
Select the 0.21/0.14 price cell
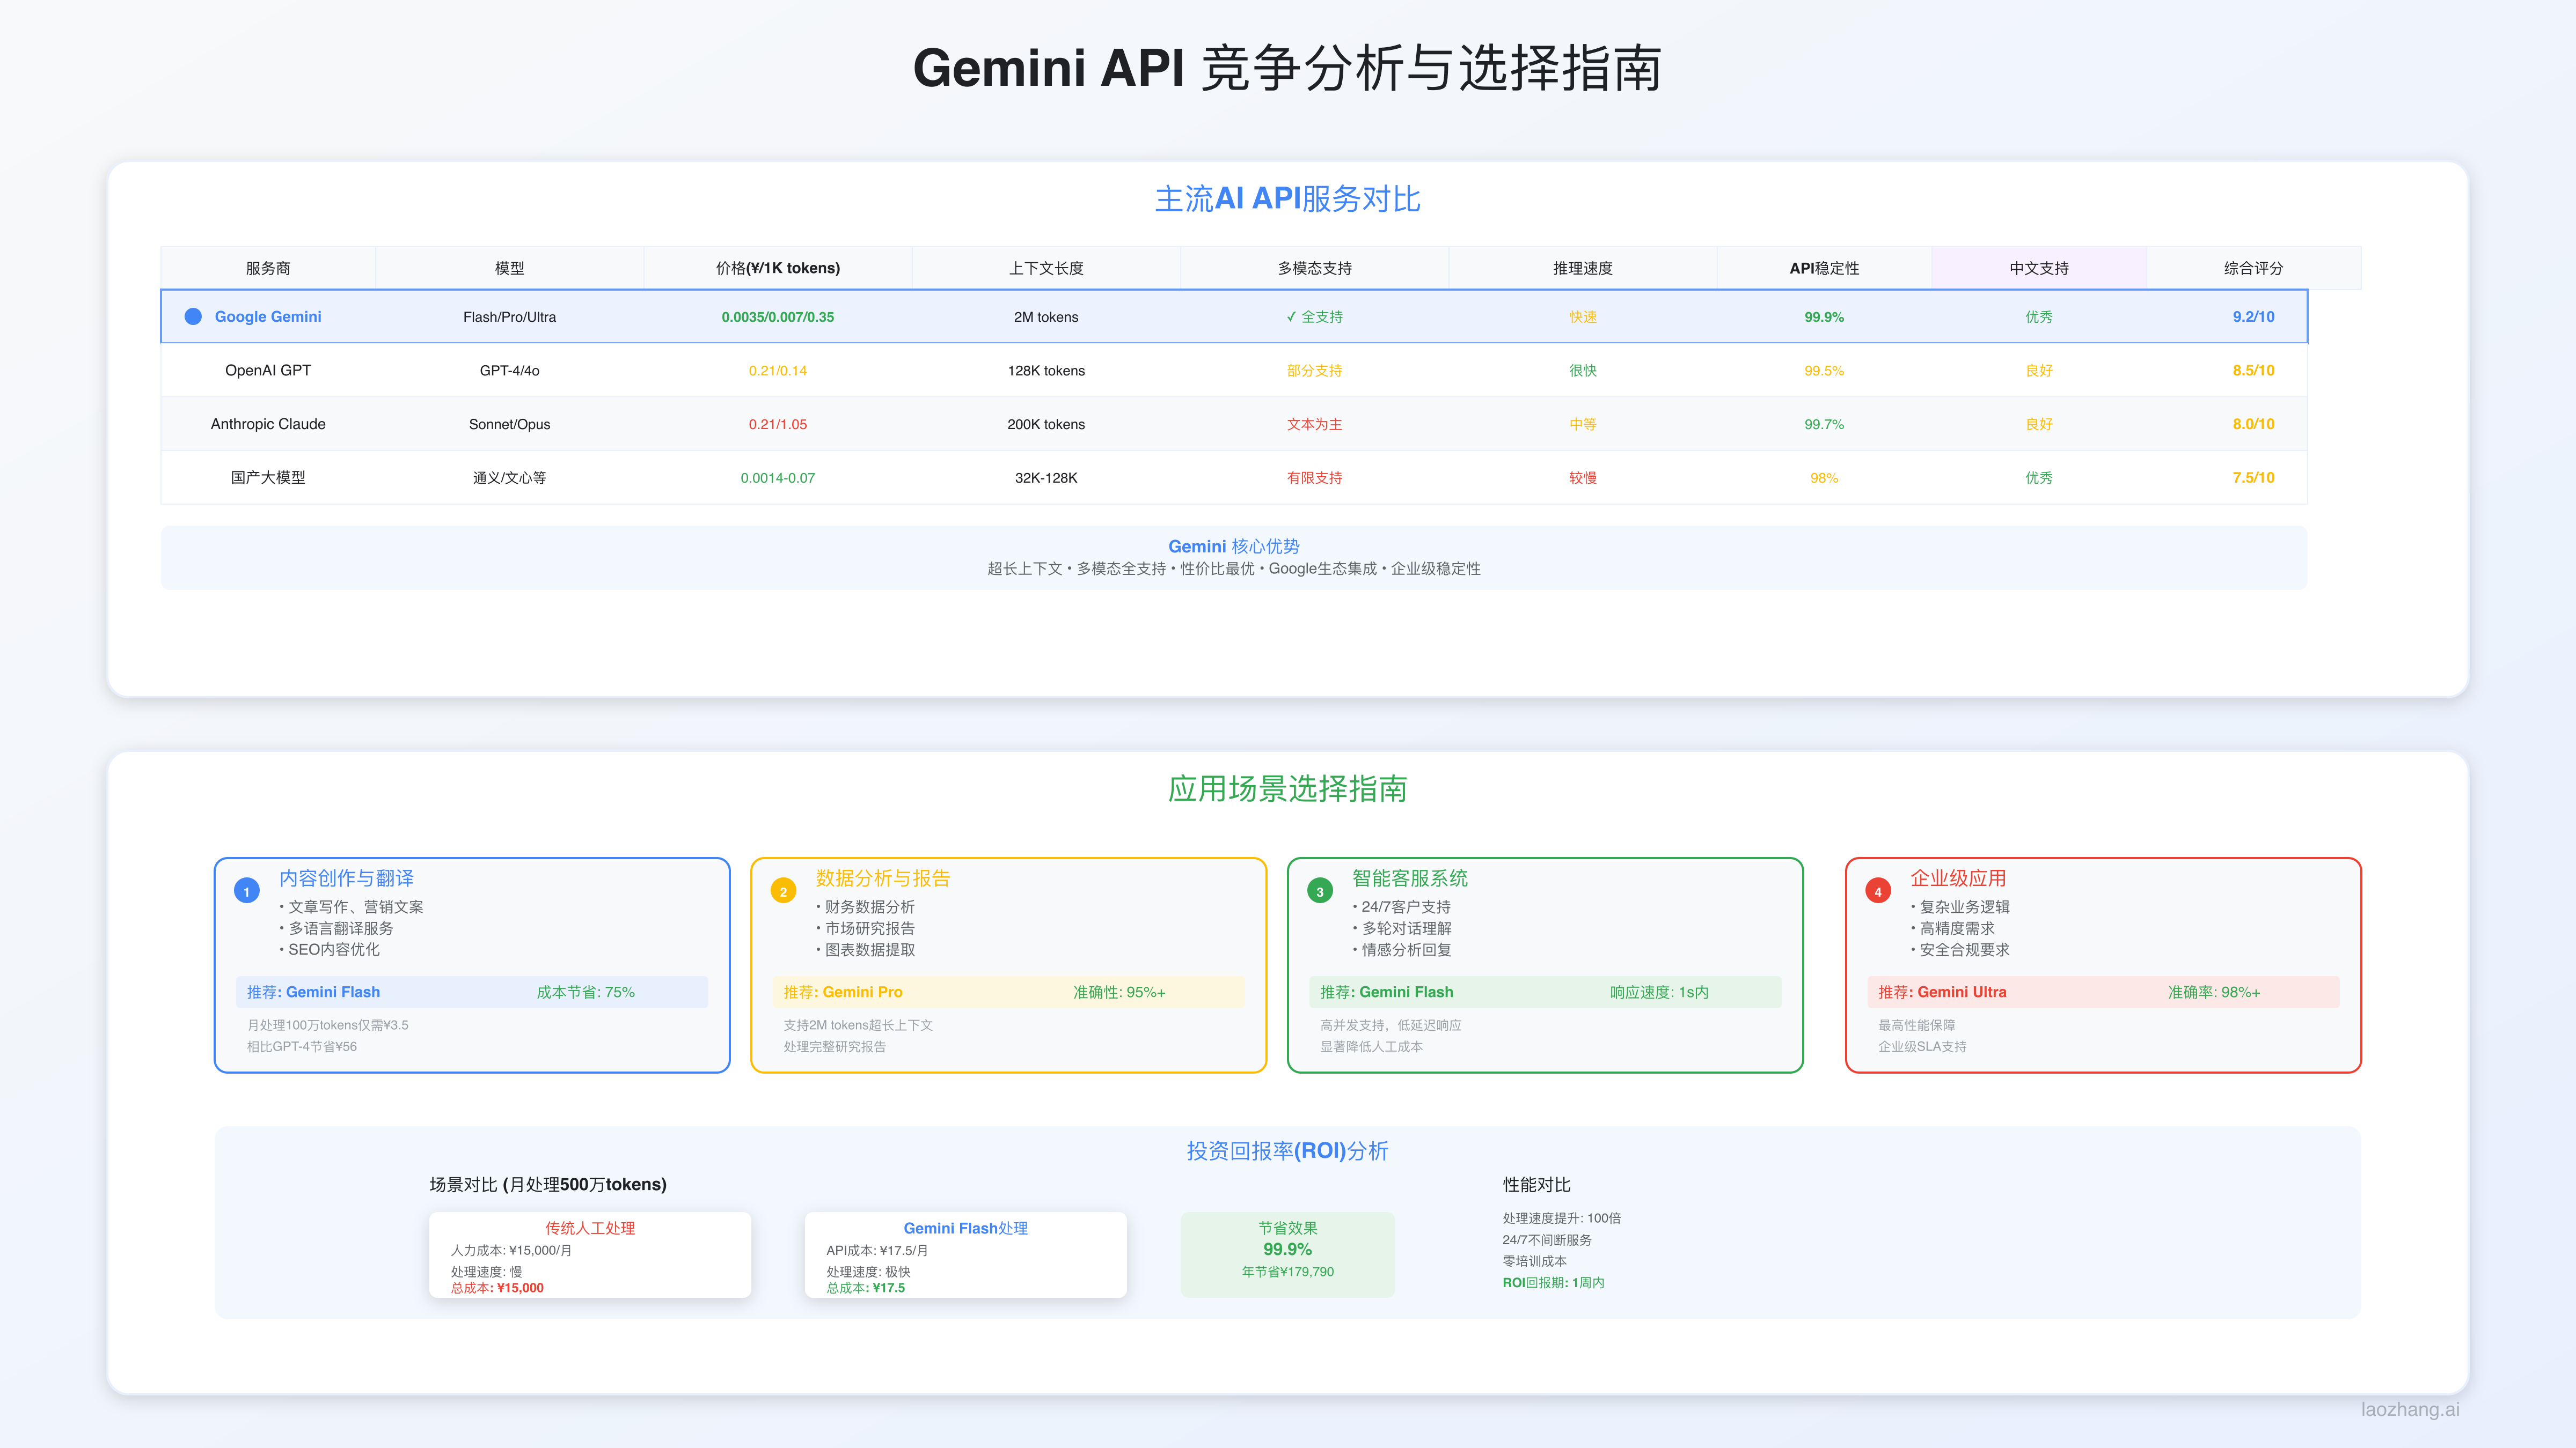pos(778,371)
